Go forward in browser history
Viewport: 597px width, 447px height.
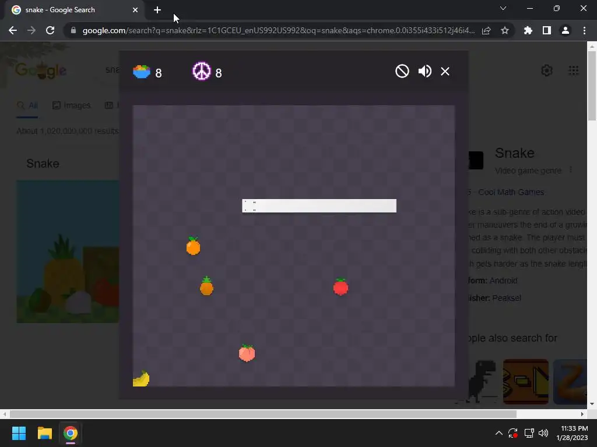click(31, 30)
